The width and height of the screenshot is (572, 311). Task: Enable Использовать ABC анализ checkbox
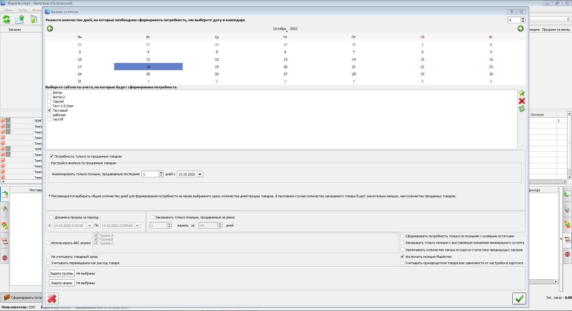48,243
